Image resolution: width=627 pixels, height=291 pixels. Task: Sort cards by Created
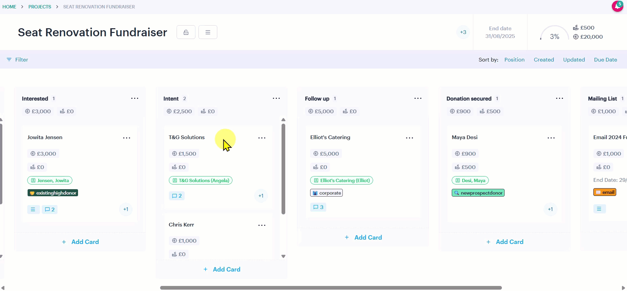coord(544,59)
